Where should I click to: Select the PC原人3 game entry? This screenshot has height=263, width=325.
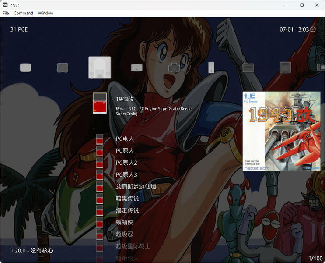126,174
